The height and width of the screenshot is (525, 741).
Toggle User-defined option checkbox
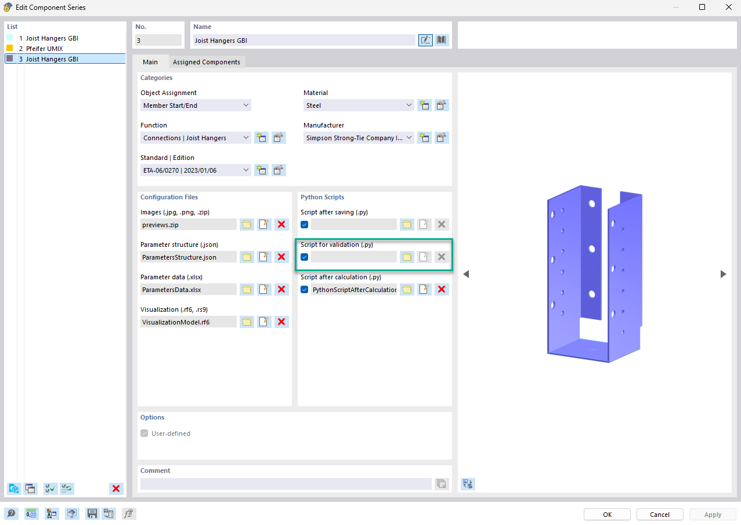click(x=144, y=433)
